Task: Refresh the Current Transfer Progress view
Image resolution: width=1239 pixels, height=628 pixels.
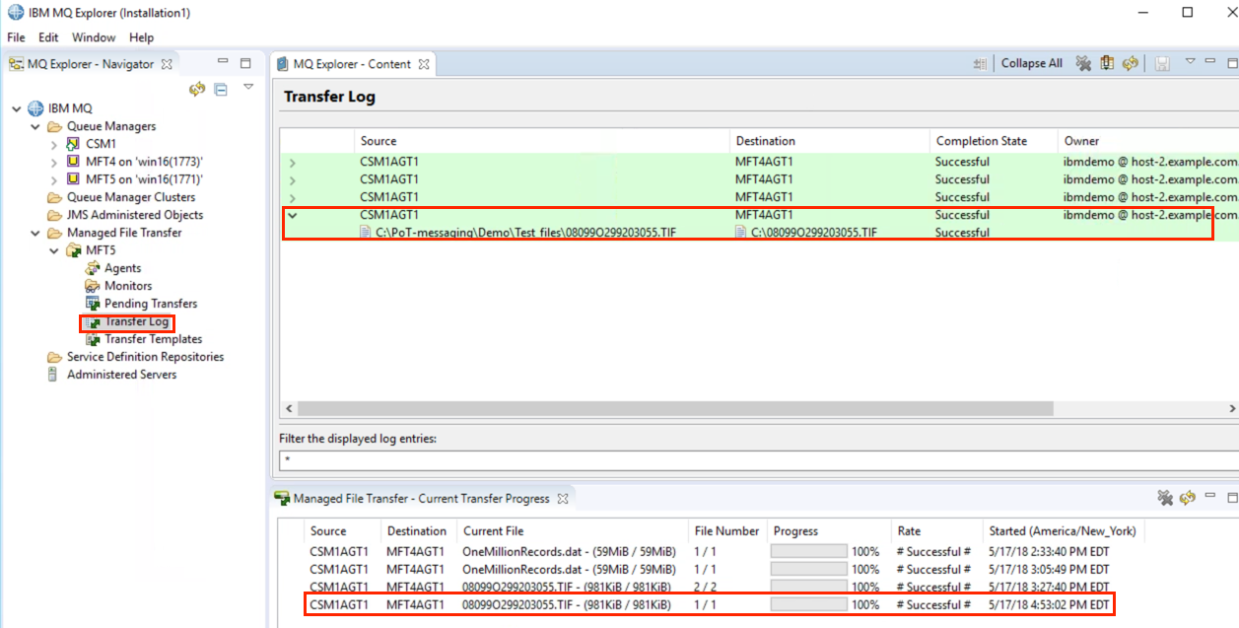Action: pyautogui.click(x=1188, y=498)
